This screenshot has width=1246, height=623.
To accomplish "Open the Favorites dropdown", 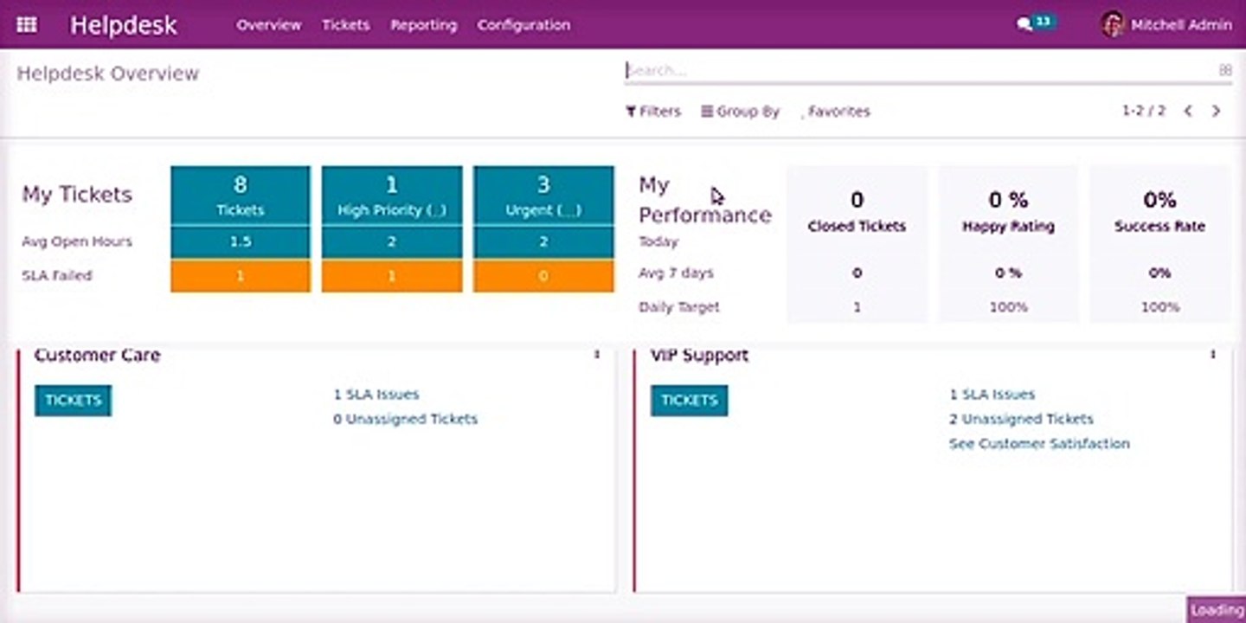I will [x=835, y=112].
